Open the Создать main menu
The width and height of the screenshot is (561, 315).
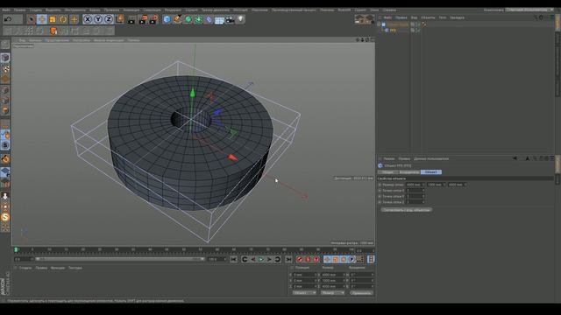[35, 10]
